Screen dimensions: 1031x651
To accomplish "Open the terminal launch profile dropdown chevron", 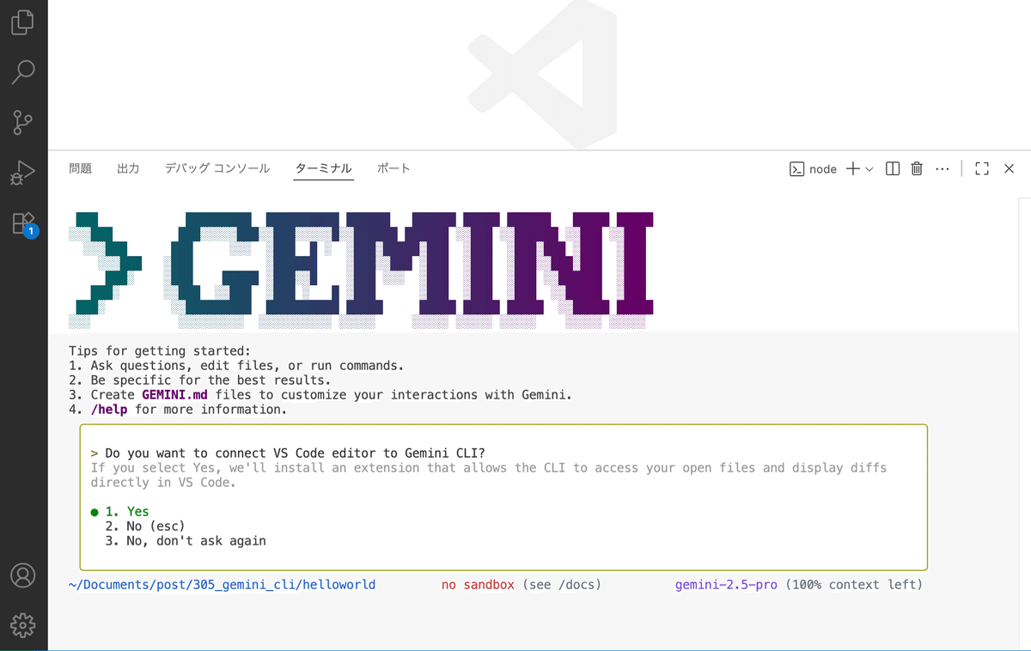I will 868,168.
